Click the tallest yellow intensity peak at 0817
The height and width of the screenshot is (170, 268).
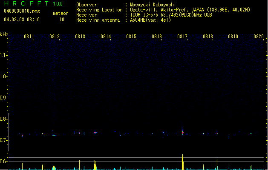tap(183, 162)
